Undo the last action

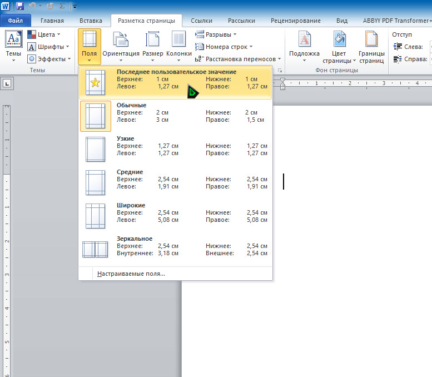(x=32, y=6)
